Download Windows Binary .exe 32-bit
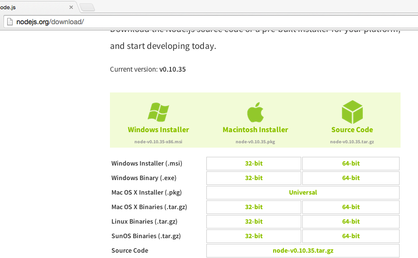418x258 pixels. (x=254, y=178)
